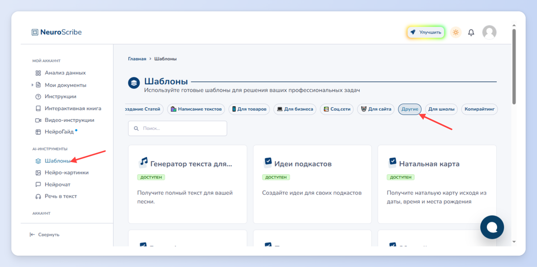Select Для школы category tab
Image resolution: width=537 pixels, height=267 pixels.
pyautogui.click(x=441, y=109)
